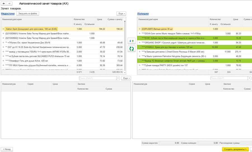Clear the left search field with X
The height and width of the screenshot is (152, 252).
(x=118, y=78)
